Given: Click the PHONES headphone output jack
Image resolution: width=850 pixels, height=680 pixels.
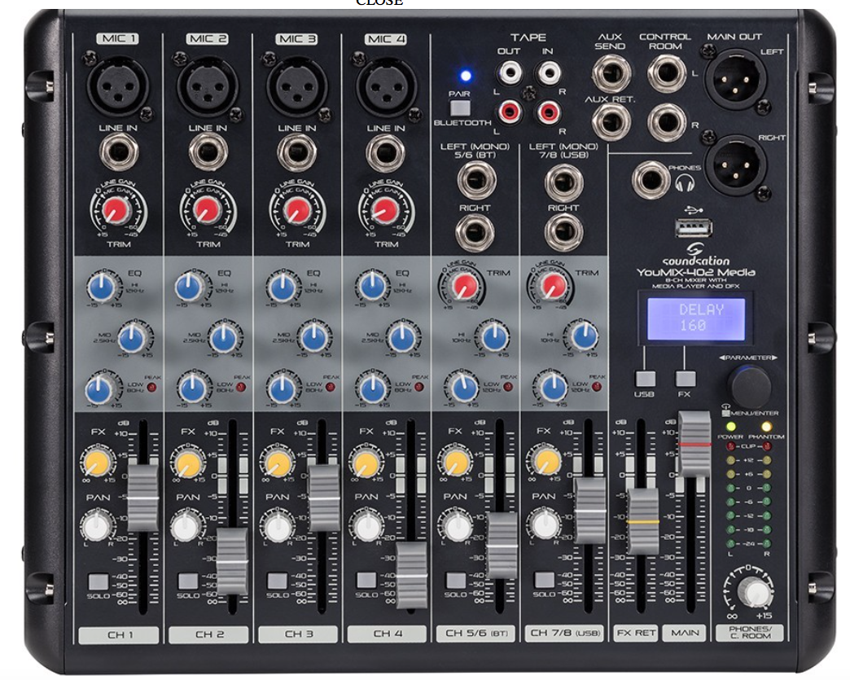Looking at the screenshot, I should (x=651, y=178).
